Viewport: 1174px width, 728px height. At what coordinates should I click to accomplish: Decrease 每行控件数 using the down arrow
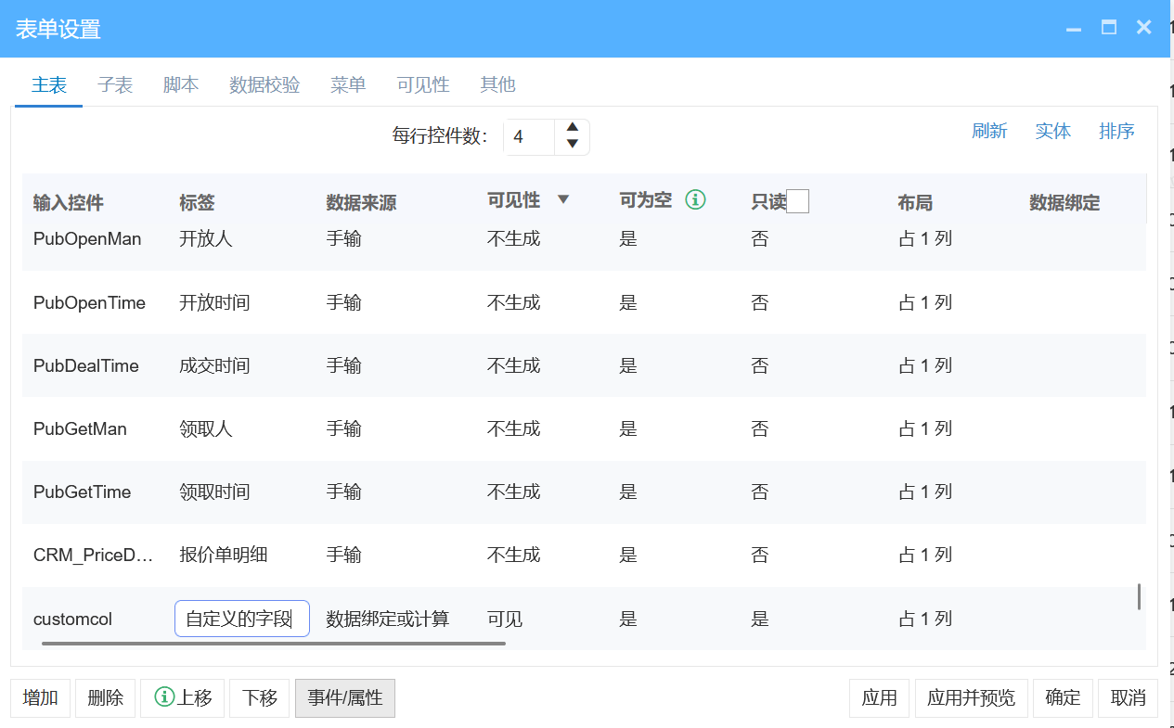coord(573,144)
